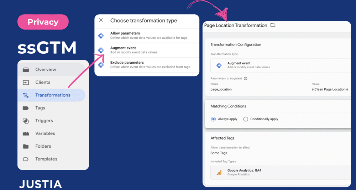Click the Variables brick icon in sidebar

[x=26, y=134]
